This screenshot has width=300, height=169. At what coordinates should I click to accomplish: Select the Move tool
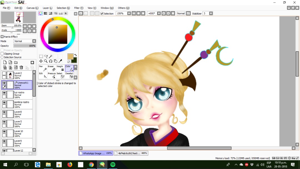[41, 61]
